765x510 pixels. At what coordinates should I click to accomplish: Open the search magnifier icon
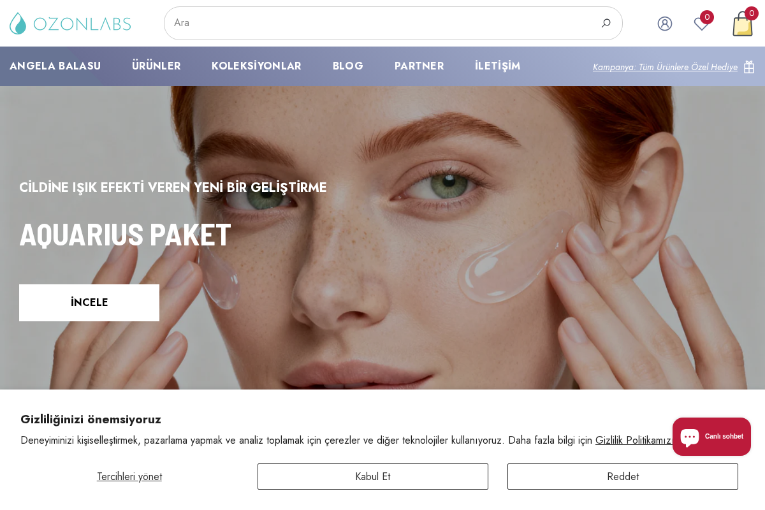606,23
